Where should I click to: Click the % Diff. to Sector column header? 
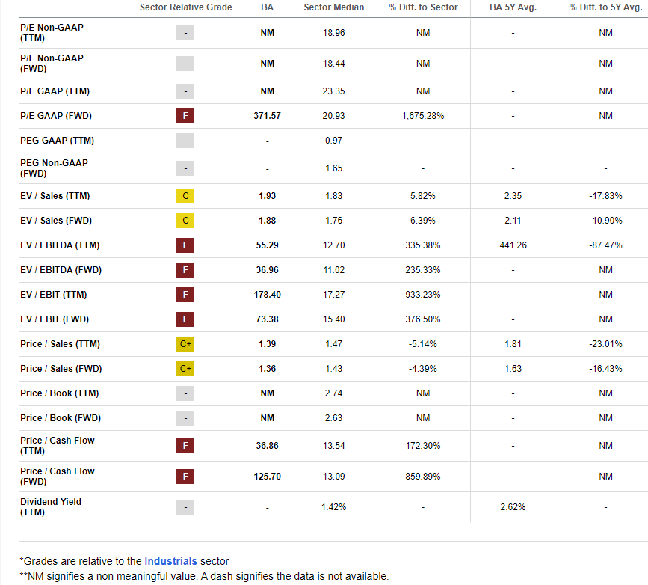pos(423,7)
